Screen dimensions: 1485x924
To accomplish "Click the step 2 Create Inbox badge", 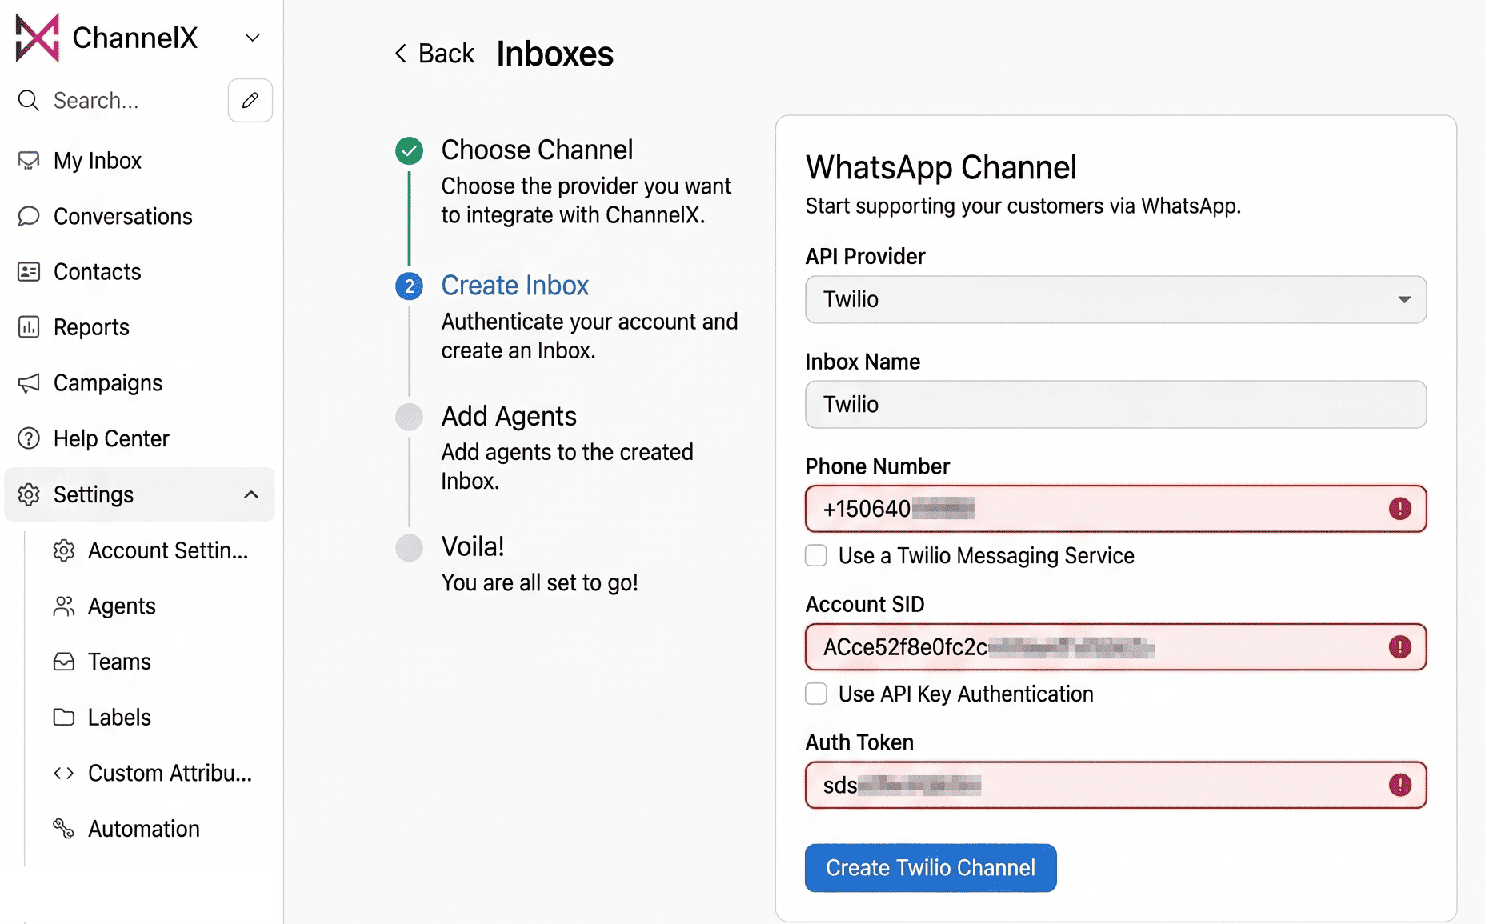I will 410,286.
